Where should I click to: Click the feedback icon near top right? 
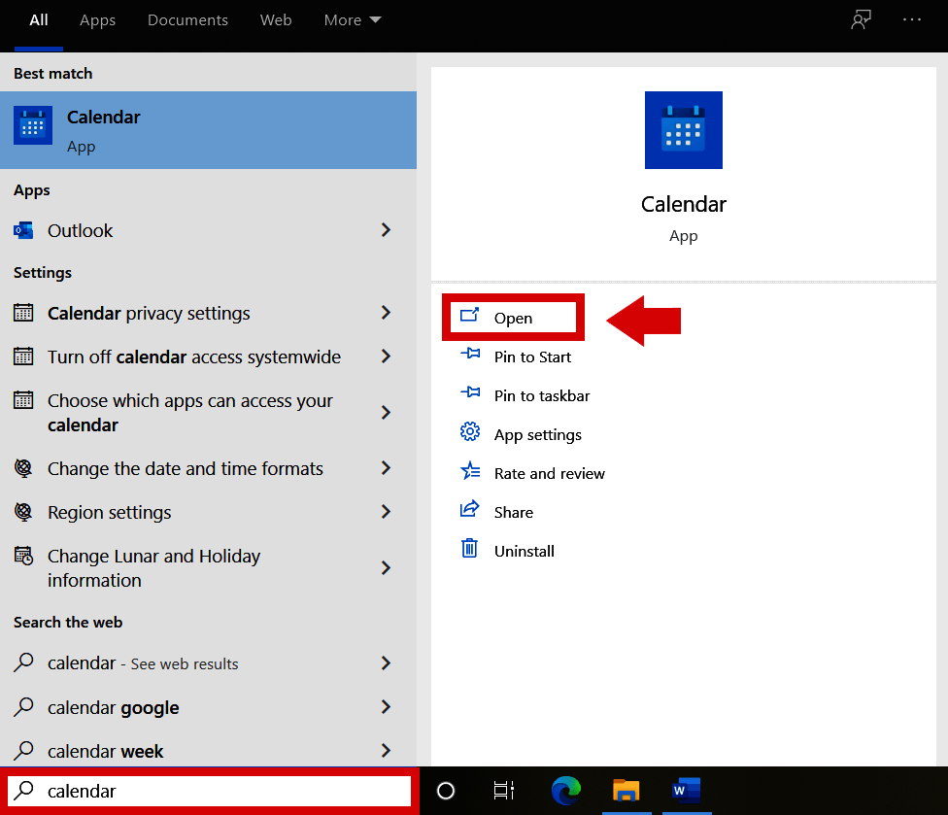[861, 18]
